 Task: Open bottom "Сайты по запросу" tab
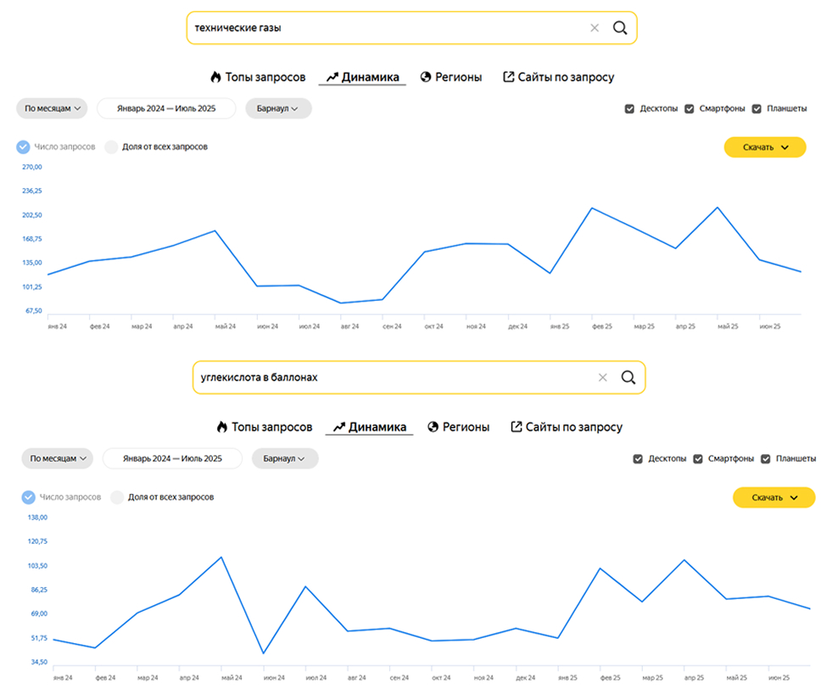pyautogui.click(x=566, y=427)
